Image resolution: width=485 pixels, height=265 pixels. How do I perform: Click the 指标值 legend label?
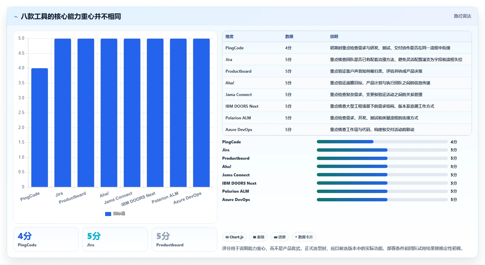[x=119, y=214]
